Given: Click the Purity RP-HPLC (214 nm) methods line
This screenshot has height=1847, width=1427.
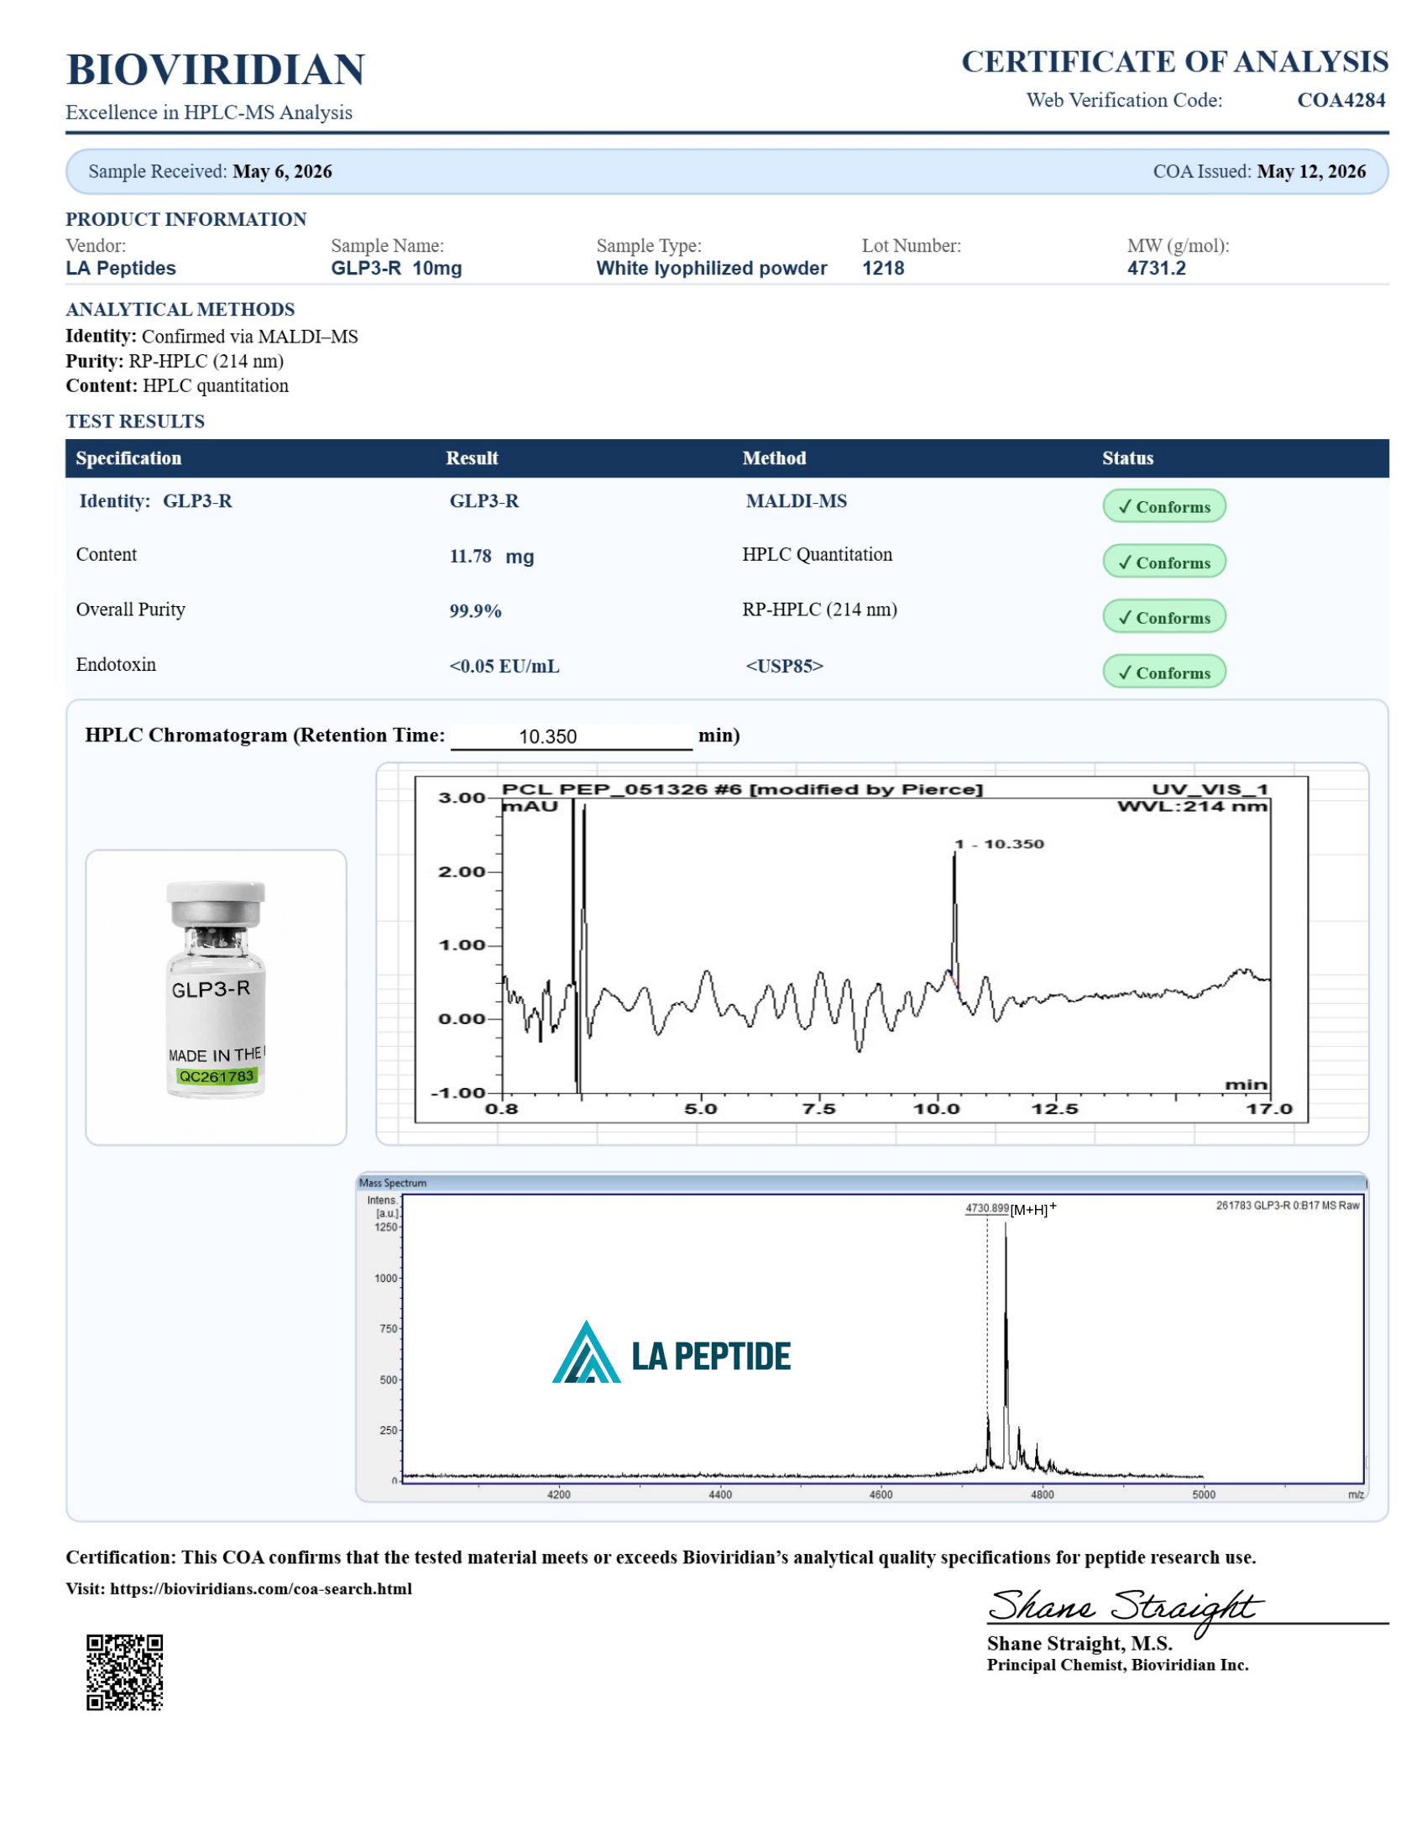Looking at the screenshot, I should point(174,361).
